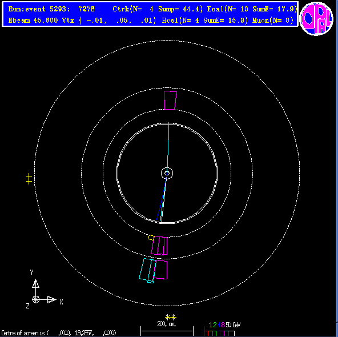Image resolution: width=338 pixels, height=337 pixels.
Task: Click the Ebeam 45.600 readout
Action: (x=33, y=21)
